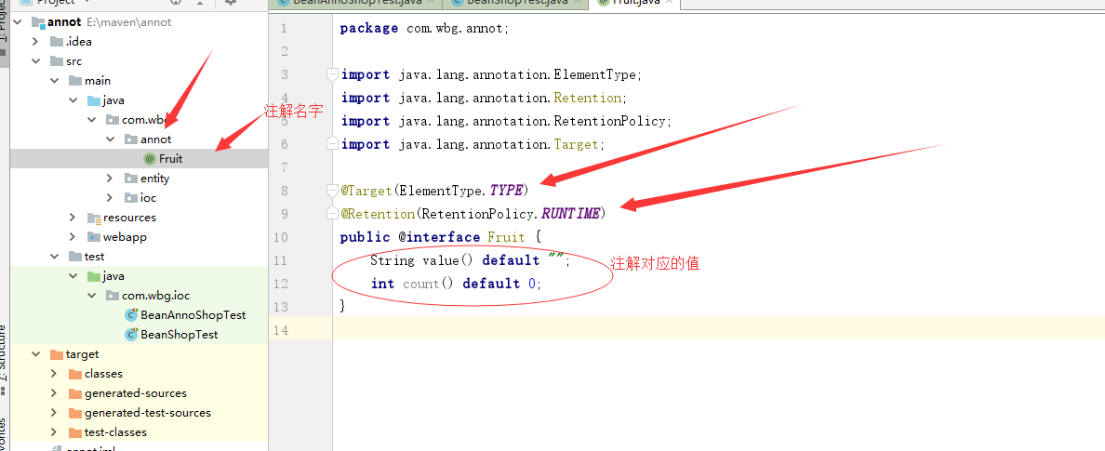Viewport: 1105px width, 451px height.
Task: Click the resources folder icon
Action: click(94, 218)
